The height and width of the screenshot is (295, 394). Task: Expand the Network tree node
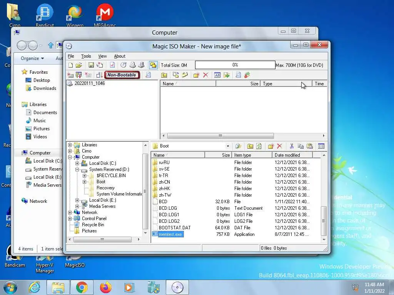pyautogui.click(x=70, y=212)
